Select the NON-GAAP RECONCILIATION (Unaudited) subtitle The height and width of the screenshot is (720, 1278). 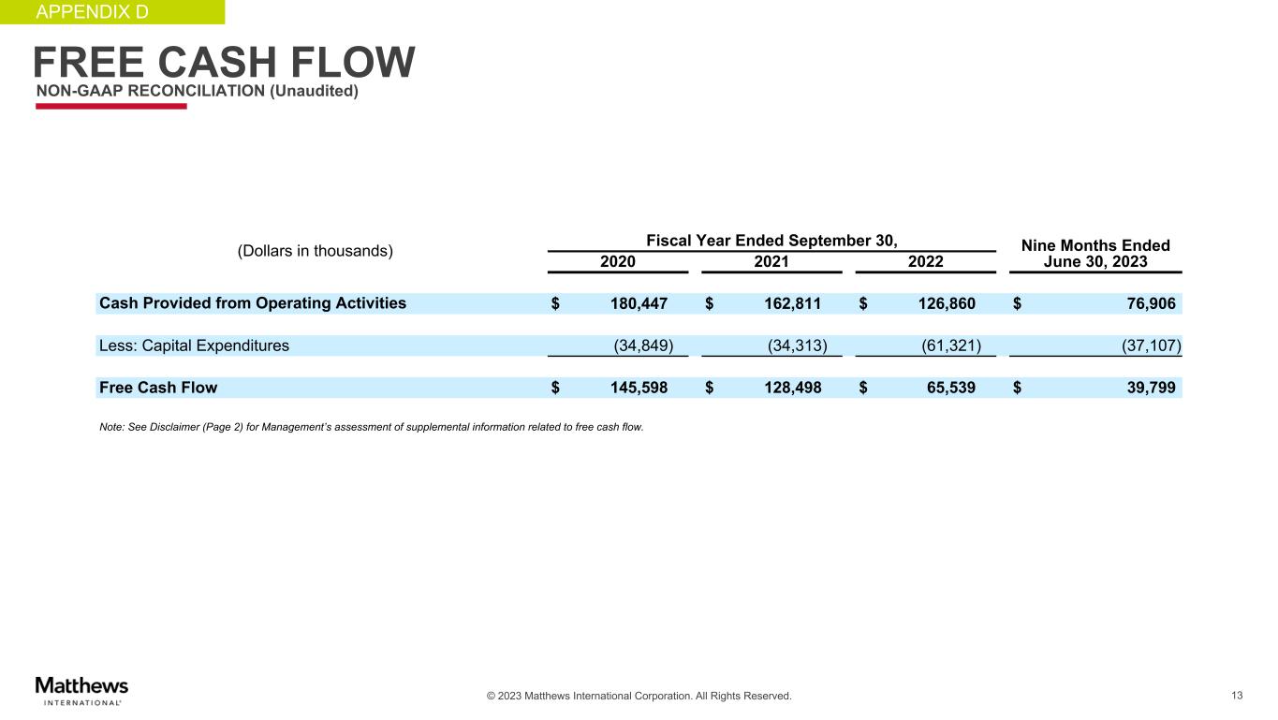click(197, 92)
